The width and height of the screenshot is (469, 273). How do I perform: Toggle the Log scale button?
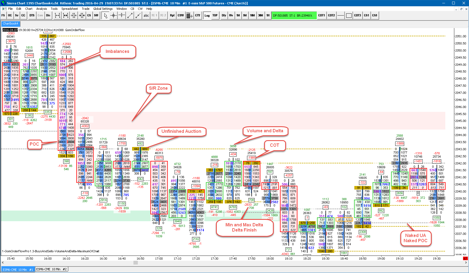pyautogui.click(x=207, y=16)
